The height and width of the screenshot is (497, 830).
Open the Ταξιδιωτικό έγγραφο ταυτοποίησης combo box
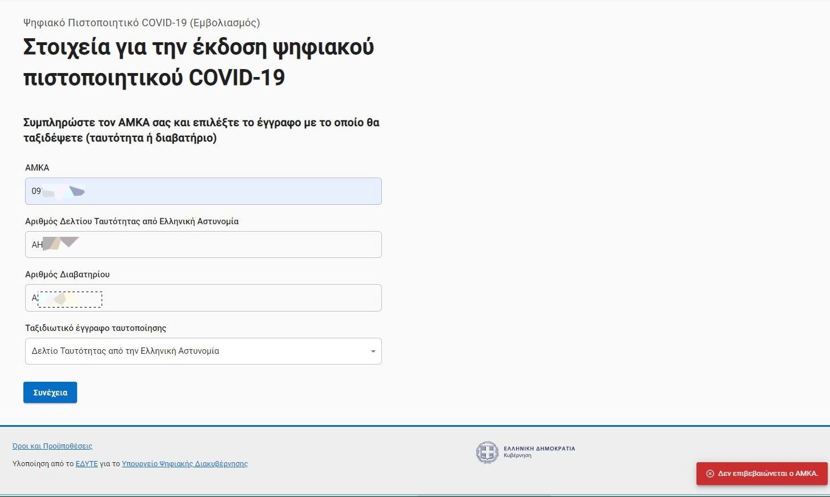tap(203, 351)
